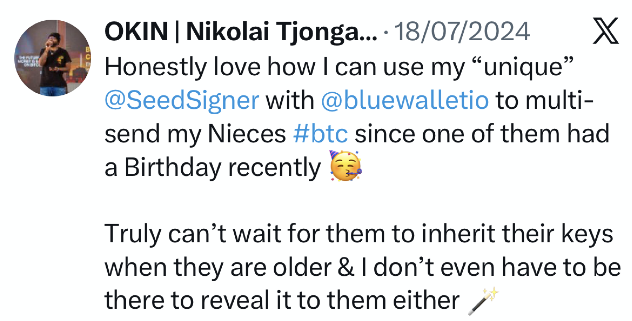Click the X logo icon

[605, 31]
